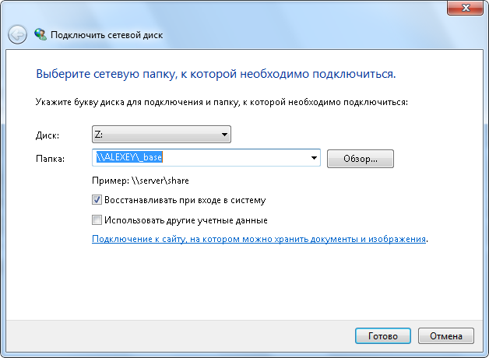This screenshot has height=358, width=489.
Task: Open the Z: drive letter combo box
Action: click(156, 135)
